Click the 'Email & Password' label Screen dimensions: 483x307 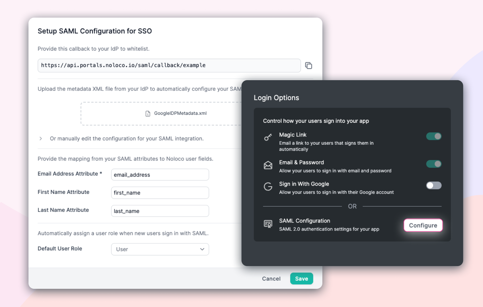pos(301,162)
